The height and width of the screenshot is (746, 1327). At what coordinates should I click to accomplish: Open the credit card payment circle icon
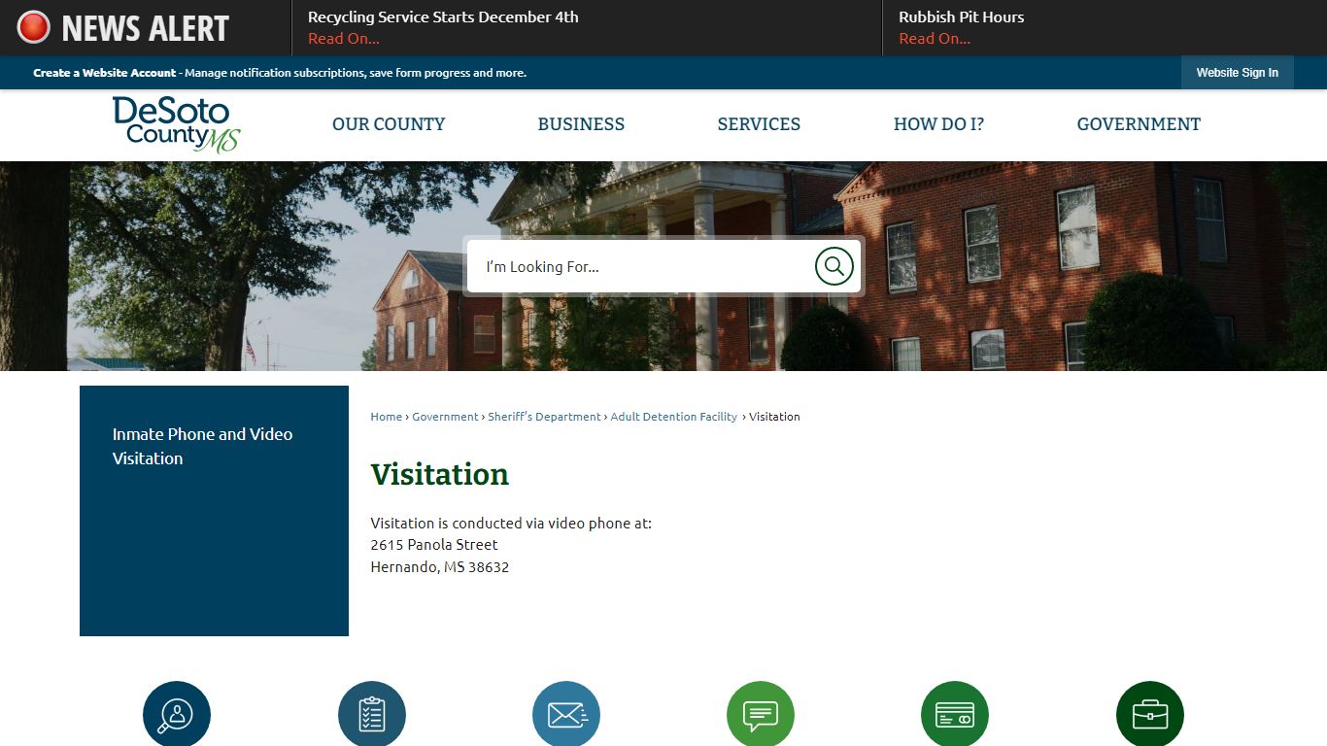coord(955,714)
